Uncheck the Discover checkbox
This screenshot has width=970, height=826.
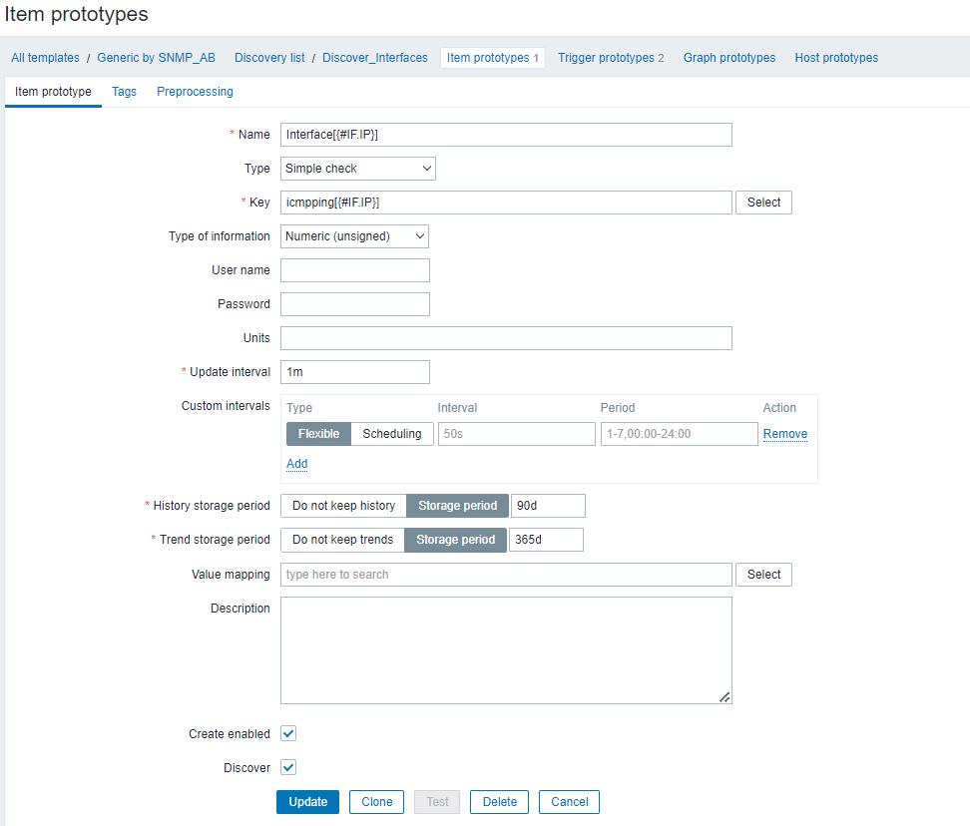[288, 768]
